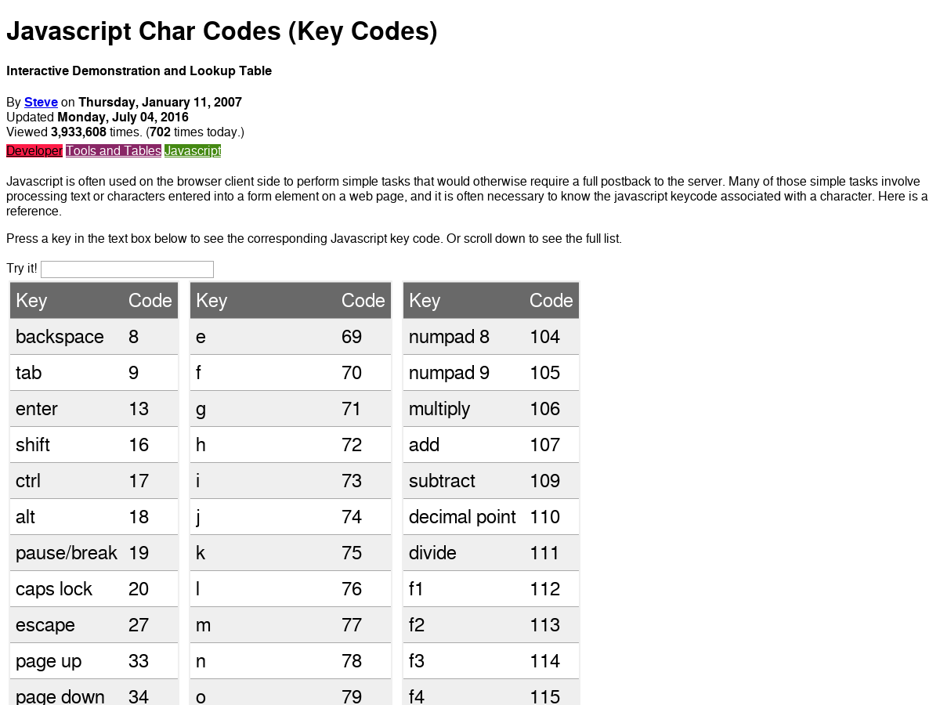Click the red Developer tag

(x=34, y=151)
